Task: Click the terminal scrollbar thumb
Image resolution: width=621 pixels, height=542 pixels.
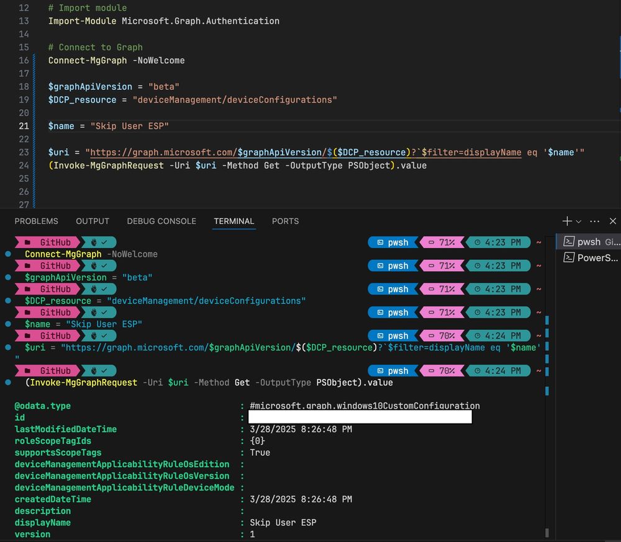Action: point(547,533)
